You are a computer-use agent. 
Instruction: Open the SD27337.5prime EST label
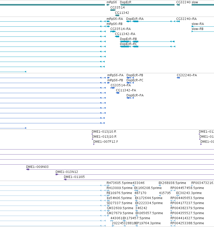pyautogui.click(x=119, y=203)
